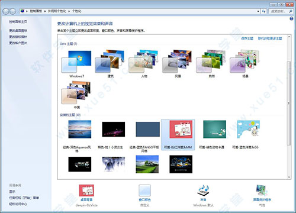
Task: Click the refresh icon beside address bar
Action: [x=264, y=11]
